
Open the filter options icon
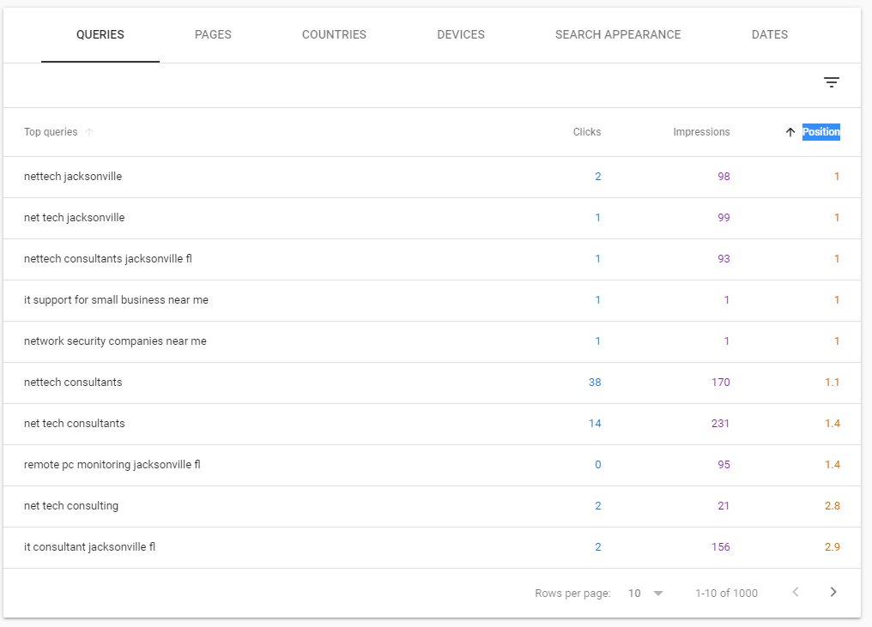point(831,81)
